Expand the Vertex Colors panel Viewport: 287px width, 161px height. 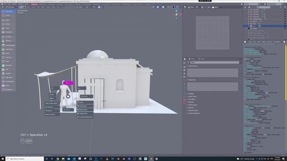192,97
